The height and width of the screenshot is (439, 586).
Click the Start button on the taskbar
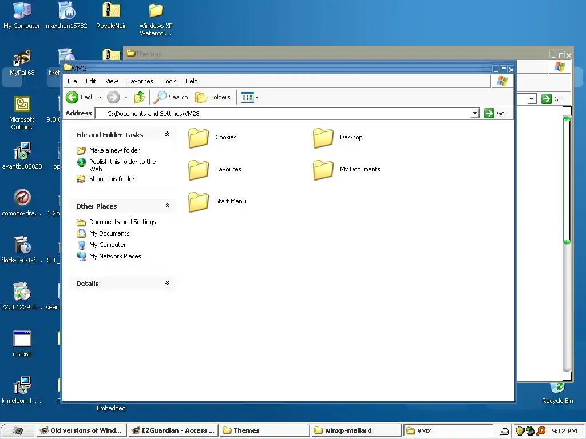point(18,431)
